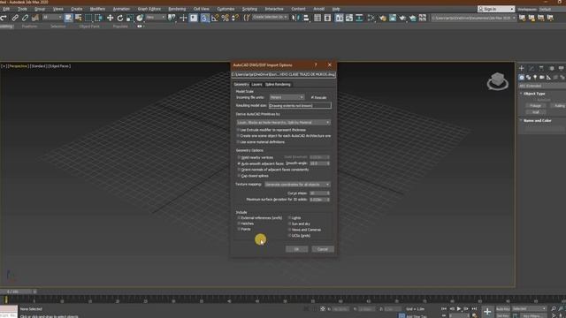Switch to the Layers tab
This screenshot has height=318, width=566.
click(x=256, y=85)
